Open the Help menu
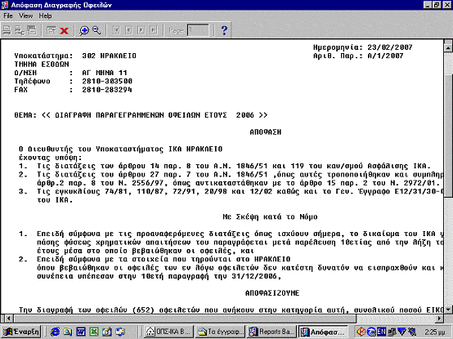Image resolution: width=453 pixels, height=339 pixels. tap(45, 16)
